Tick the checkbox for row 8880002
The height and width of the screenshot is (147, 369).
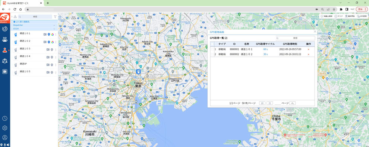[212, 55]
